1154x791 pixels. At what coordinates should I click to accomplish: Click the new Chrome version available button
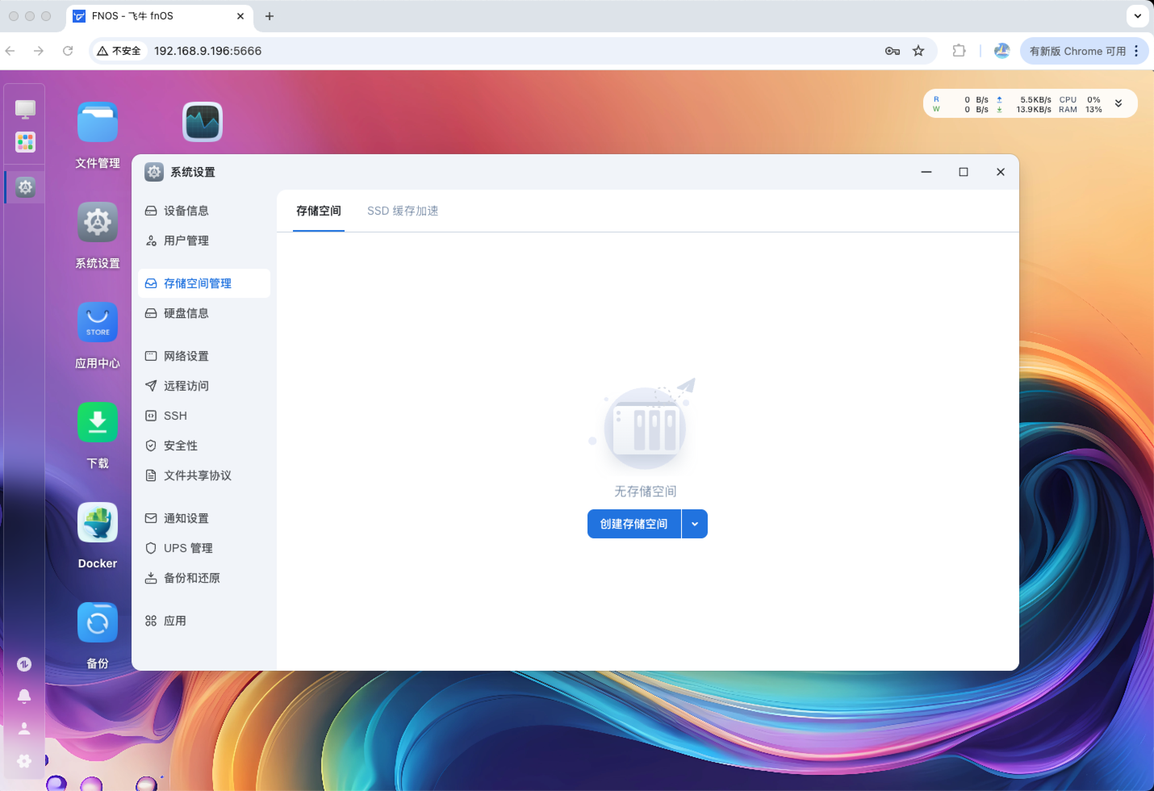(x=1077, y=51)
